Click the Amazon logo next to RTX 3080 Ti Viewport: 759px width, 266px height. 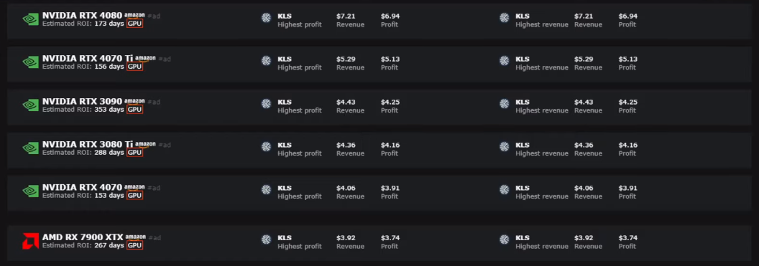click(x=145, y=144)
